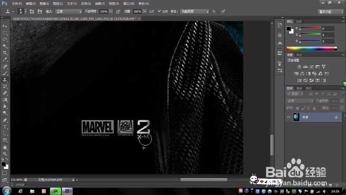Viewport: 346px width, 195px height.
Task: Toggle ignore adjustment layers when cloning
Action: (214, 11)
